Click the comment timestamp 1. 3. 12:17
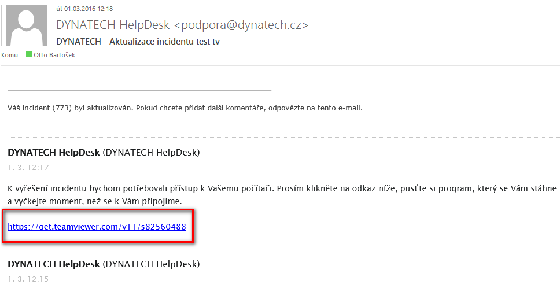 click(28, 168)
